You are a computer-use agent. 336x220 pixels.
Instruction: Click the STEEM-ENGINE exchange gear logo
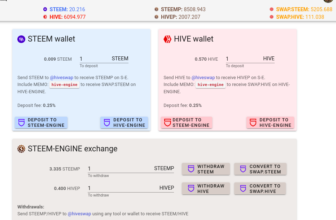coord(21,149)
